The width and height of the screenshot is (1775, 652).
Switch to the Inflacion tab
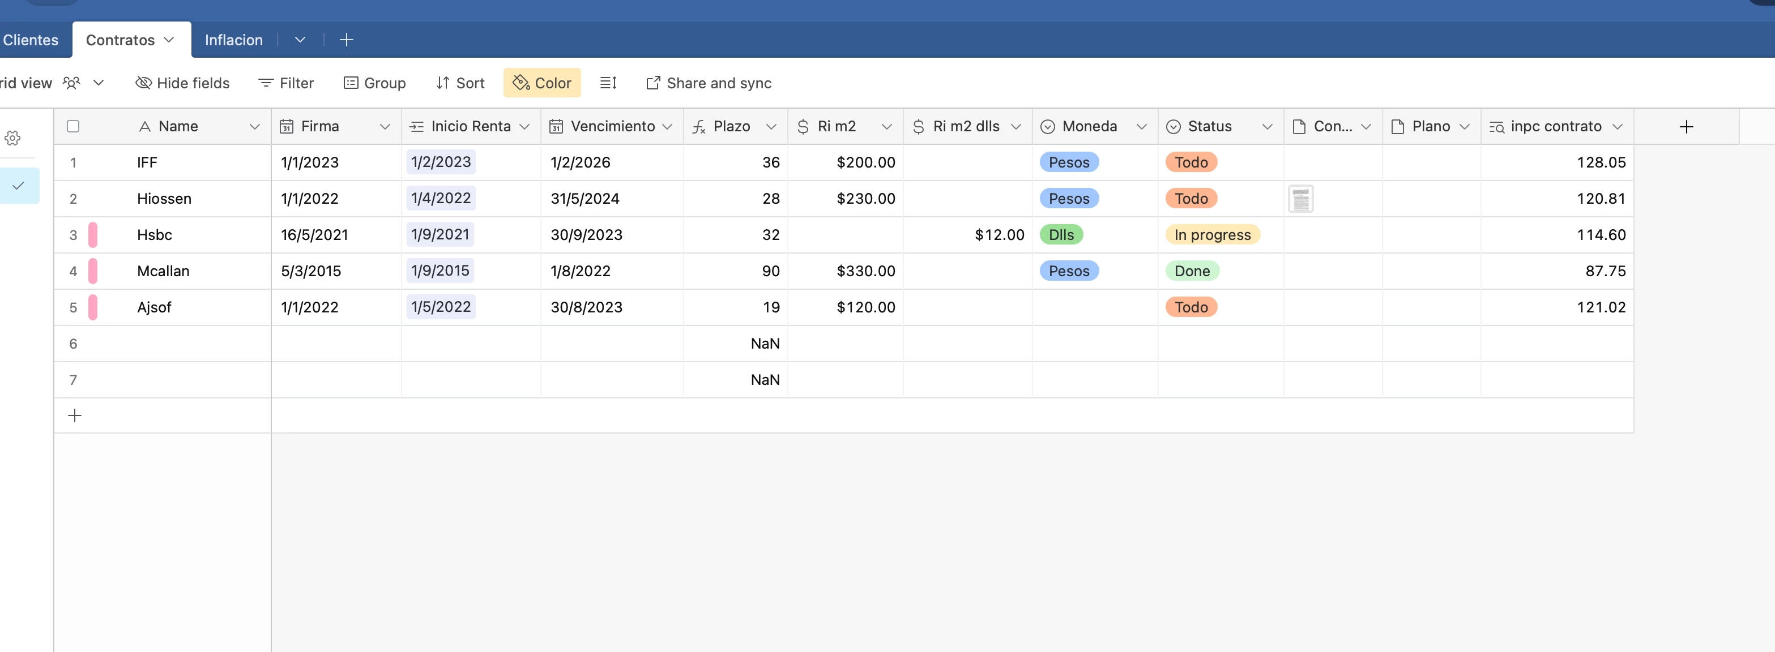coord(233,40)
